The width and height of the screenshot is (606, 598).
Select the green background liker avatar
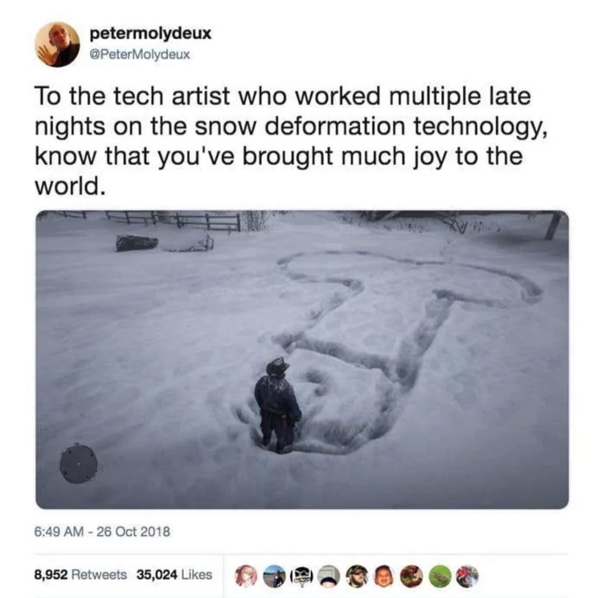440,576
